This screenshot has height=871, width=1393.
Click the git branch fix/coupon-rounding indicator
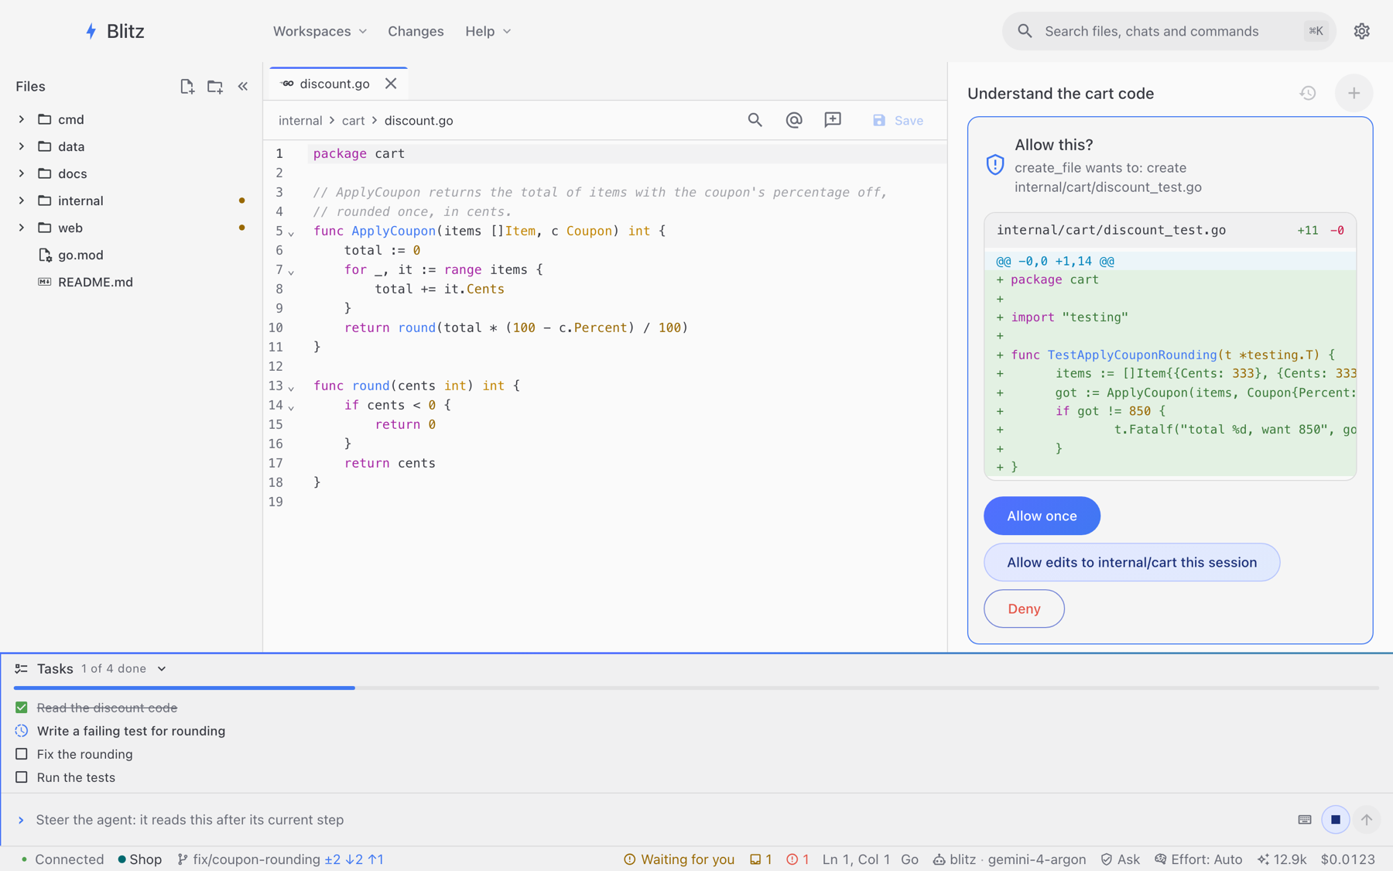(249, 859)
